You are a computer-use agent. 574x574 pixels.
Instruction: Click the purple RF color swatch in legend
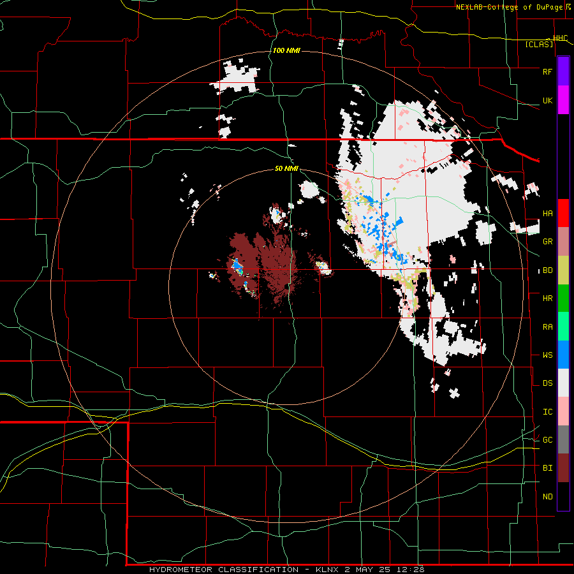point(563,71)
